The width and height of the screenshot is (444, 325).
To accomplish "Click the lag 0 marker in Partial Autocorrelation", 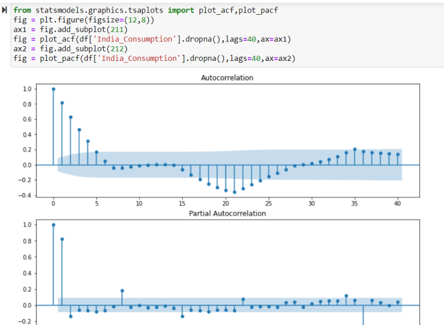I will pyautogui.click(x=53, y=225).
